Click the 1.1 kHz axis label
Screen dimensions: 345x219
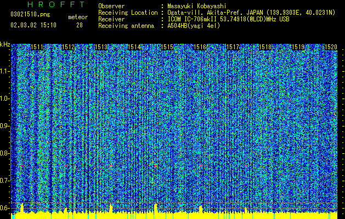[5, 71]
